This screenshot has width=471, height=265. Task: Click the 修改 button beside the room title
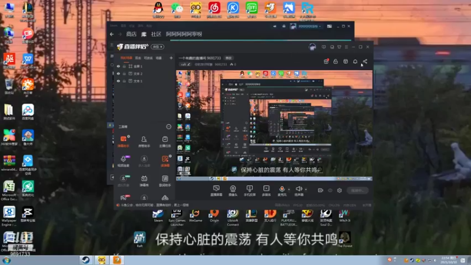(x=228, y=58)
